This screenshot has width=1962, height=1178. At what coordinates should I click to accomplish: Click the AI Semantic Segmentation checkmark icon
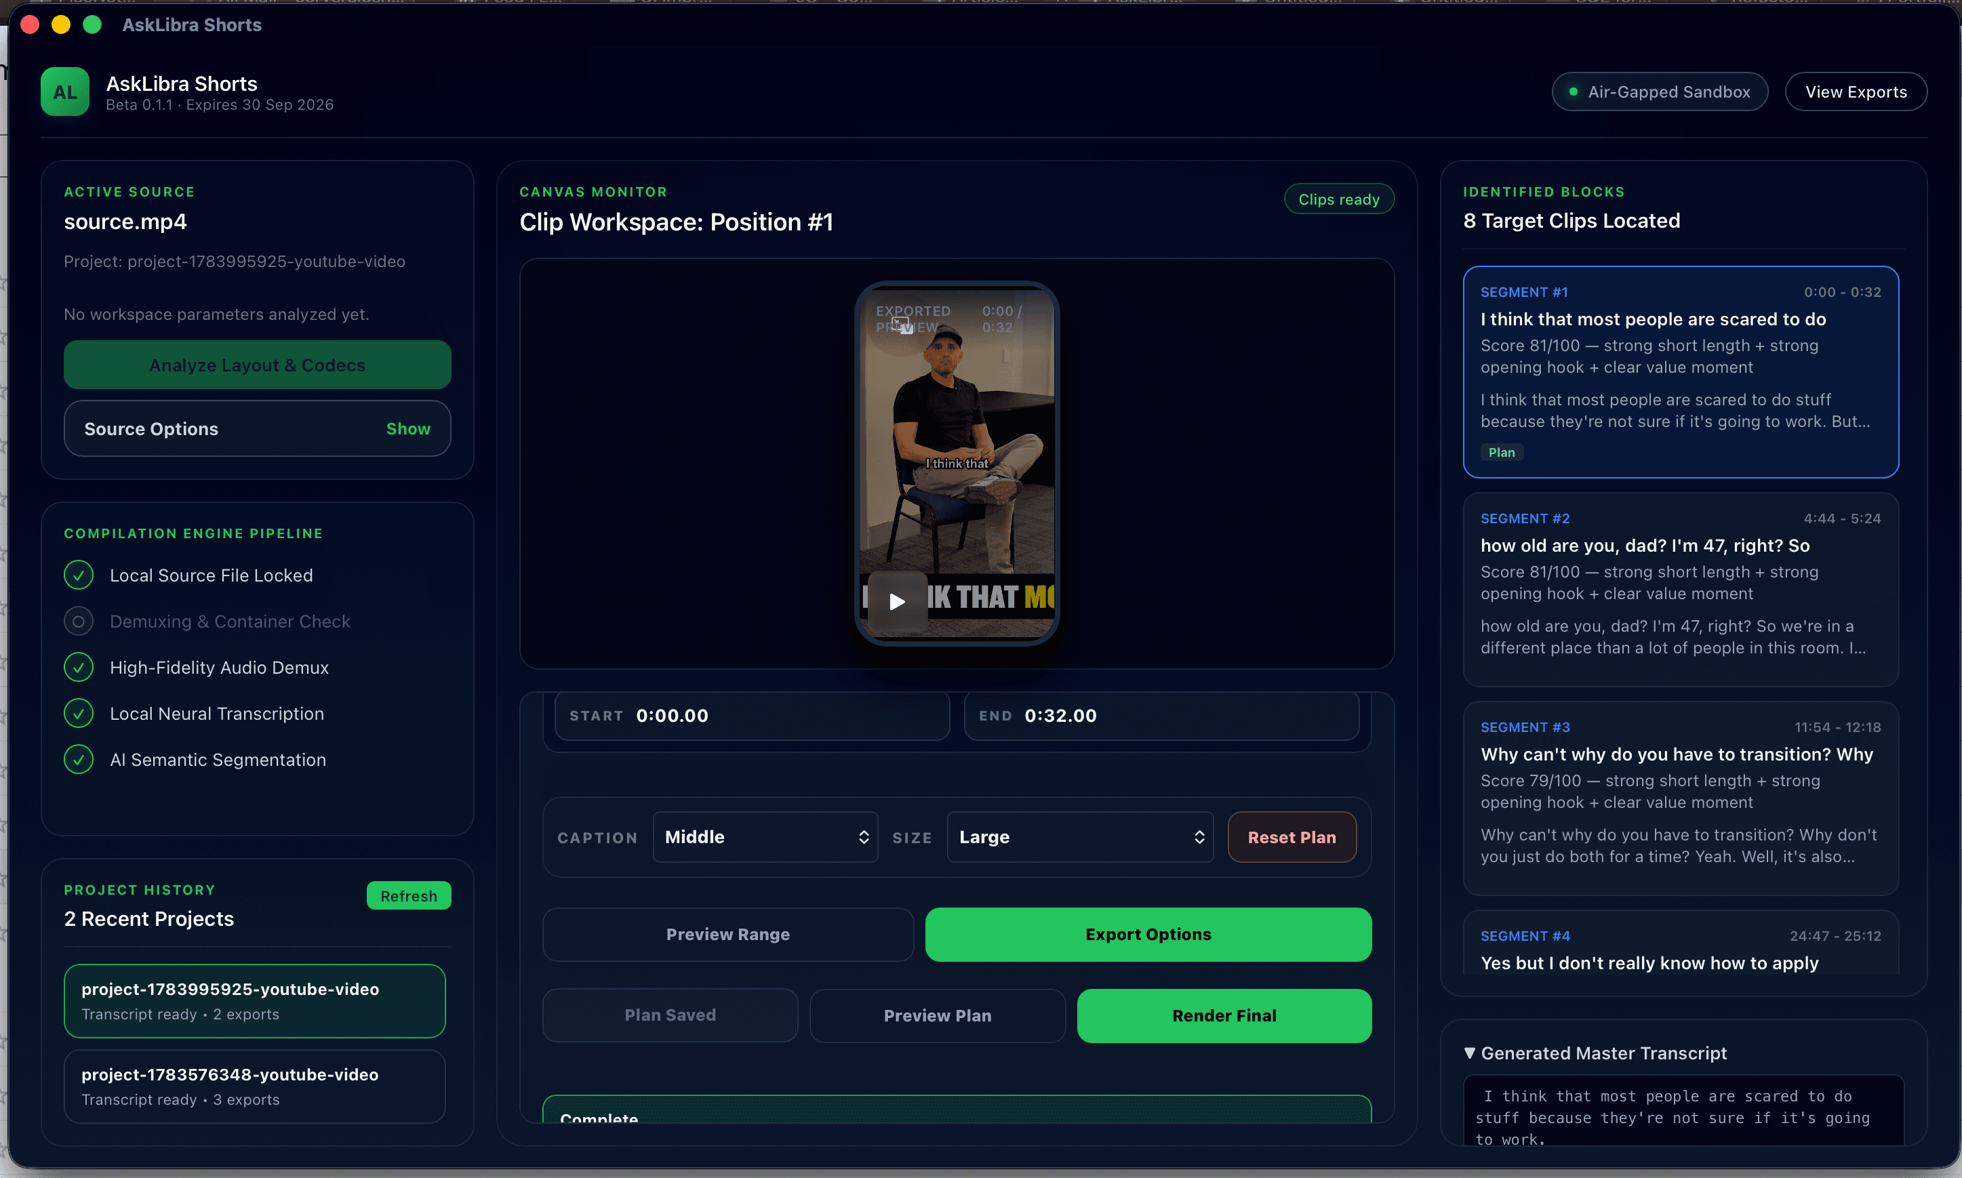(x=79, y=759)
